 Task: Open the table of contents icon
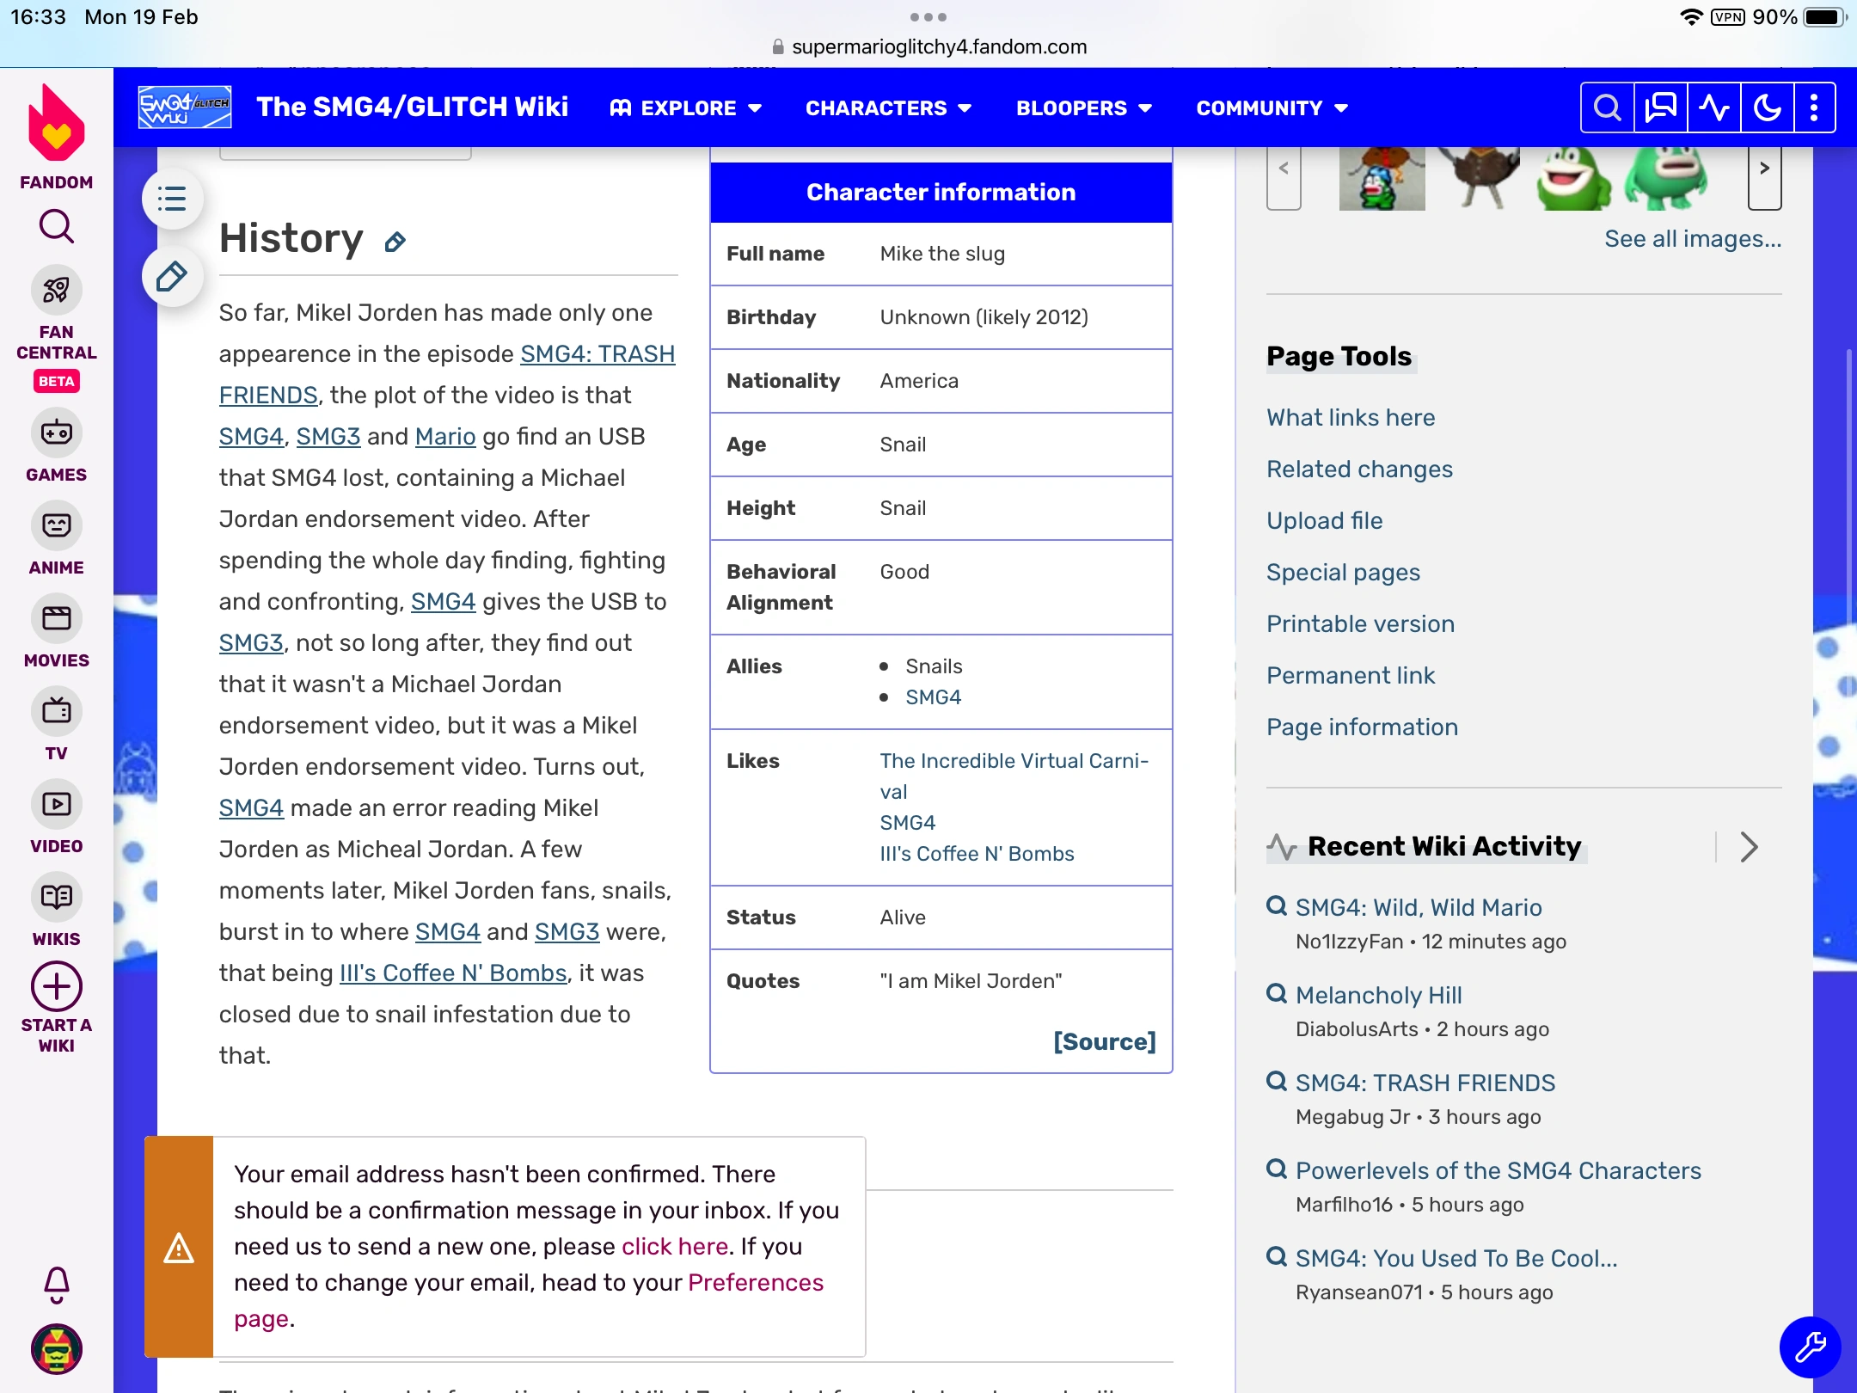[x=172, y=199]
